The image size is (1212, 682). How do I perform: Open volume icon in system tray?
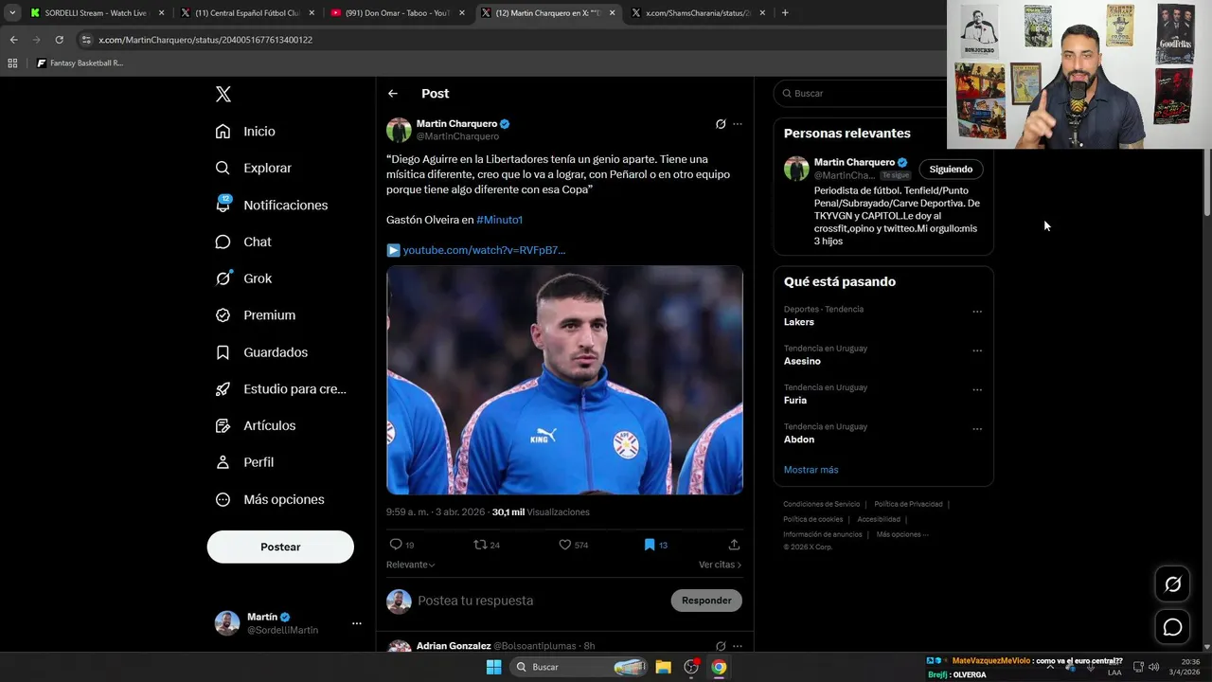pyautogui.click(x=1153, y=667)
